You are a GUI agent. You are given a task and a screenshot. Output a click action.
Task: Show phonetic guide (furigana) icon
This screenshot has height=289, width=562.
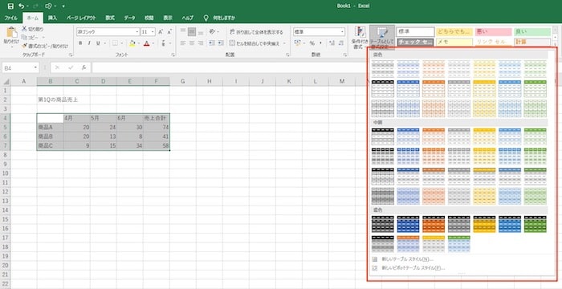[x=163, y=43]
